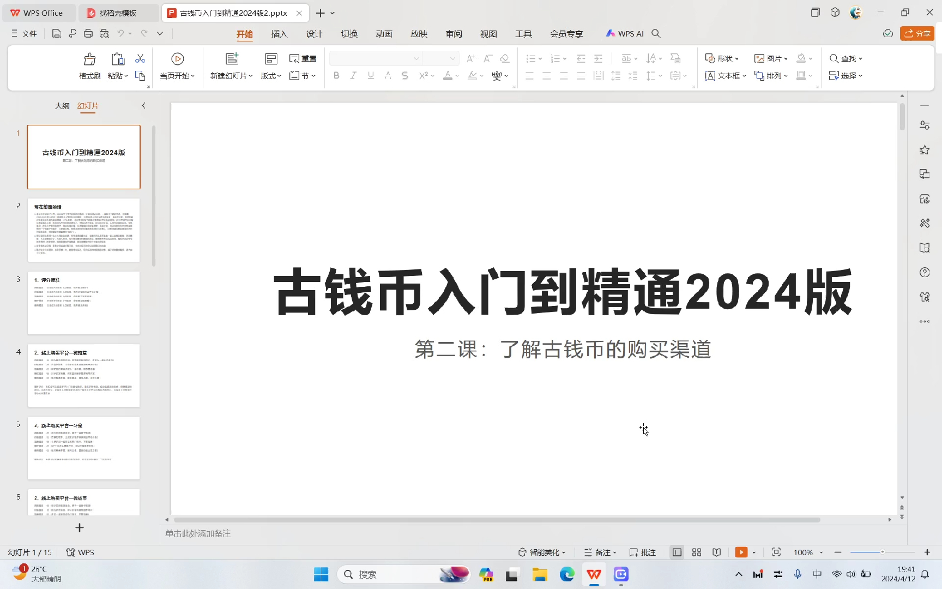Click the Clear Formatting eraser icon
The height and width of the screenshot is (589, 942).
tap(505, 58)
